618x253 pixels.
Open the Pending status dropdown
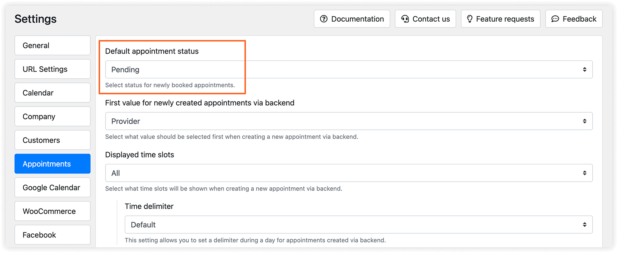click(349, 70)
